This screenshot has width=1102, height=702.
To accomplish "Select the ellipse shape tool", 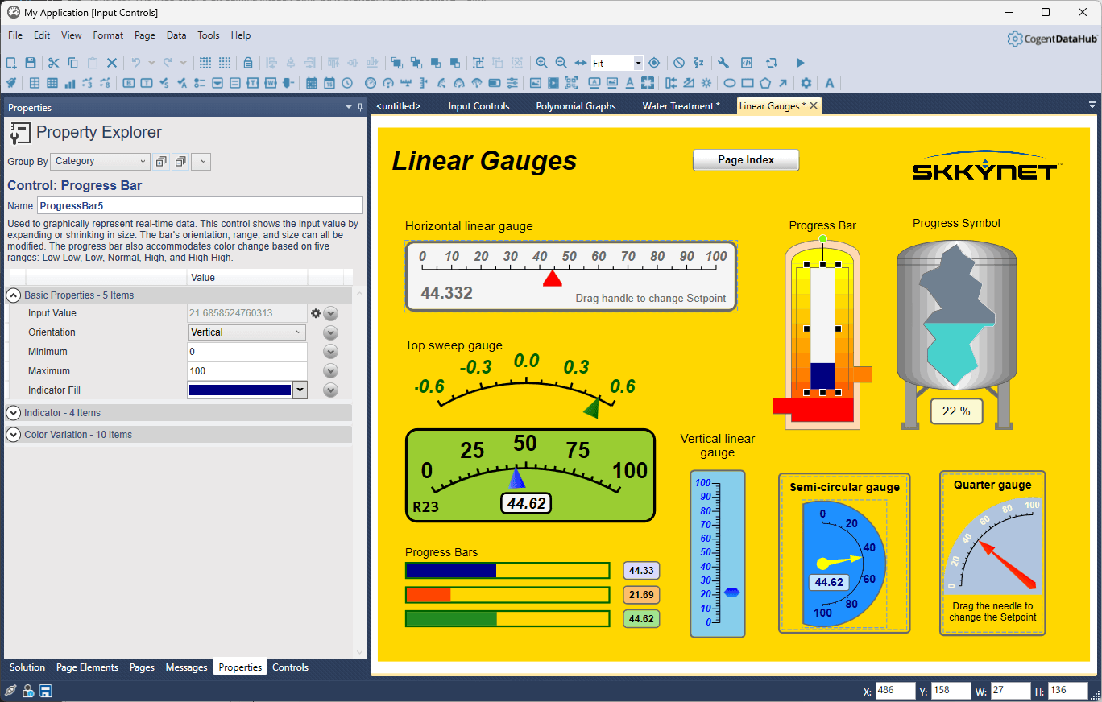I will tap(730, 83).
